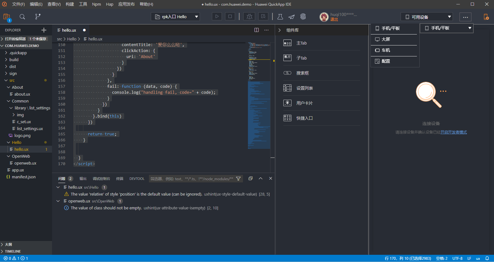Select the 用户卡片 component
Viewport: 494px width, 262px height.
322,103
